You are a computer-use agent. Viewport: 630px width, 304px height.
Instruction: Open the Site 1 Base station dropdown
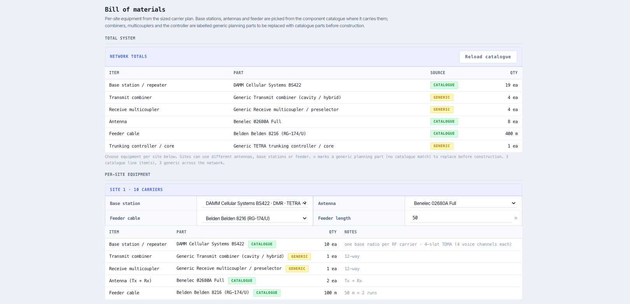tap(255, 203)
